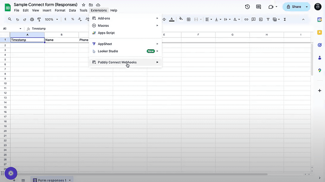The image size is (325, 182).
Task: Click the video call camera icon
Action: [x=271, y=7]
